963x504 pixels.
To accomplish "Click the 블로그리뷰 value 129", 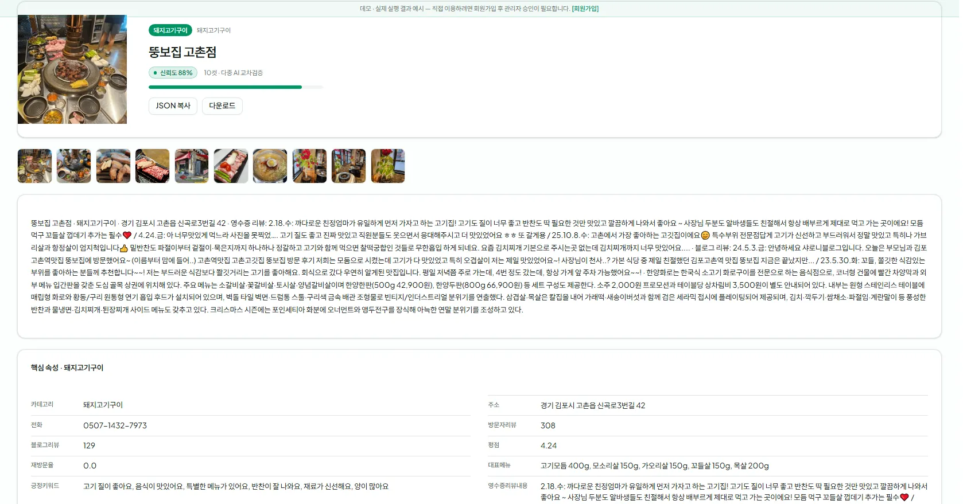I will point(89,446).
